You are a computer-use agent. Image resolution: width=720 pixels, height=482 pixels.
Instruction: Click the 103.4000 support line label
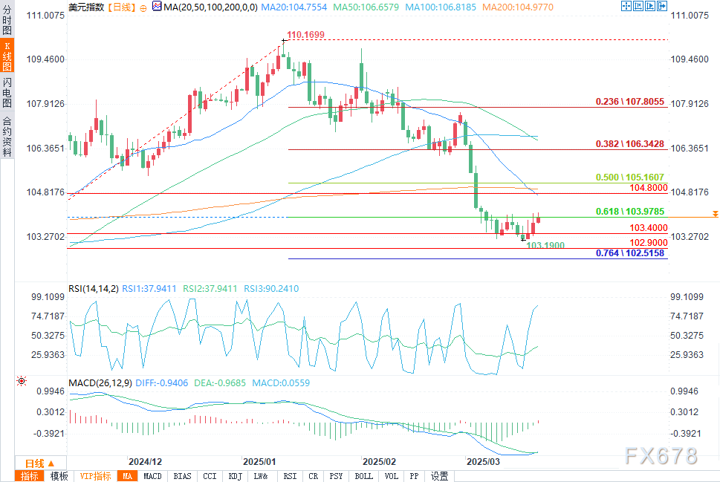(649, 228)
